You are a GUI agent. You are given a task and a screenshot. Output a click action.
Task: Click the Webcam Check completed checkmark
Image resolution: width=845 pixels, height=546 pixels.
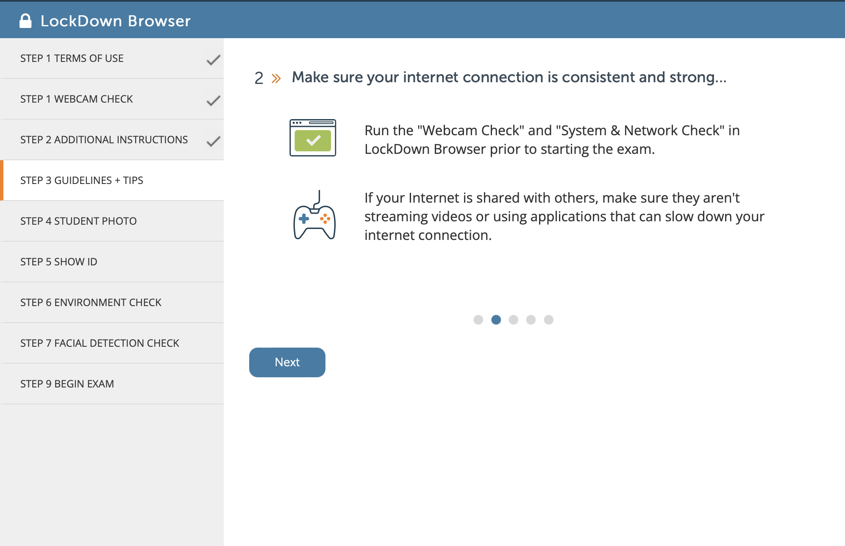click(x=213, y=100)
